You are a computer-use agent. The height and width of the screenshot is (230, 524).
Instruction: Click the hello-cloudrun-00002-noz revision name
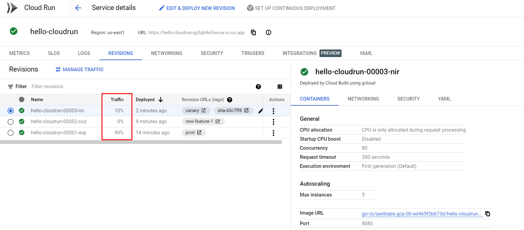click(59, 121)
